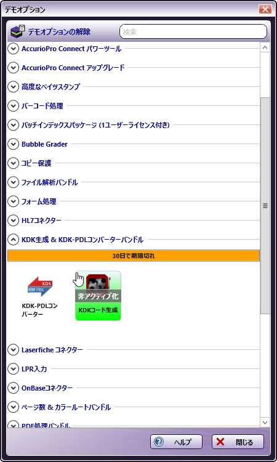This screenshot has width=277, height=462.
Task: Expand AccurioPro Connect パワーツール section
Action: tap(14, 49)
